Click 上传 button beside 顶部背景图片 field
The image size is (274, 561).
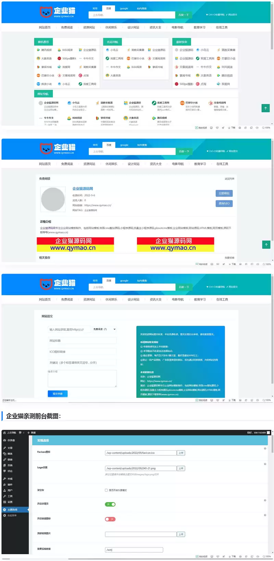tap(181, 534)
